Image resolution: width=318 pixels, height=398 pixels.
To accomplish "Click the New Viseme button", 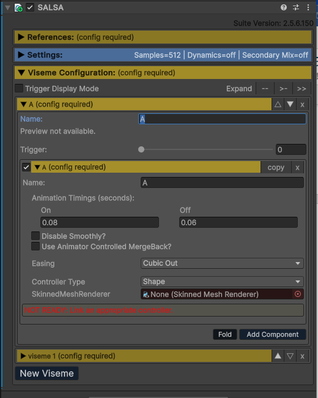I will coord(47,373).
